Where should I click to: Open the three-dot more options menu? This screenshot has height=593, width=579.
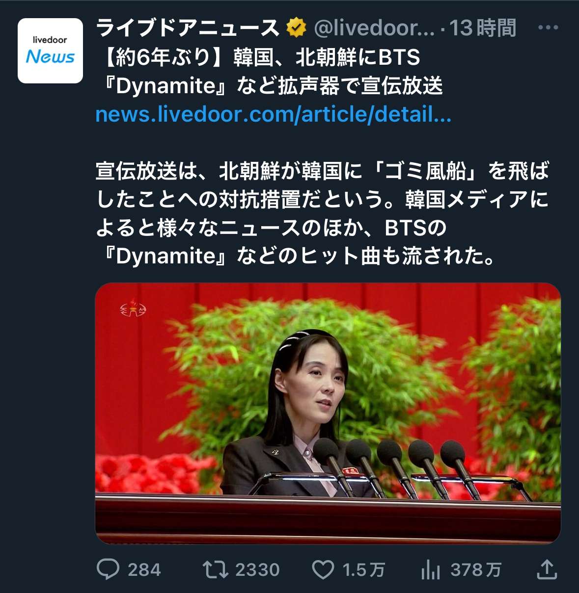(x=548, y=28)
